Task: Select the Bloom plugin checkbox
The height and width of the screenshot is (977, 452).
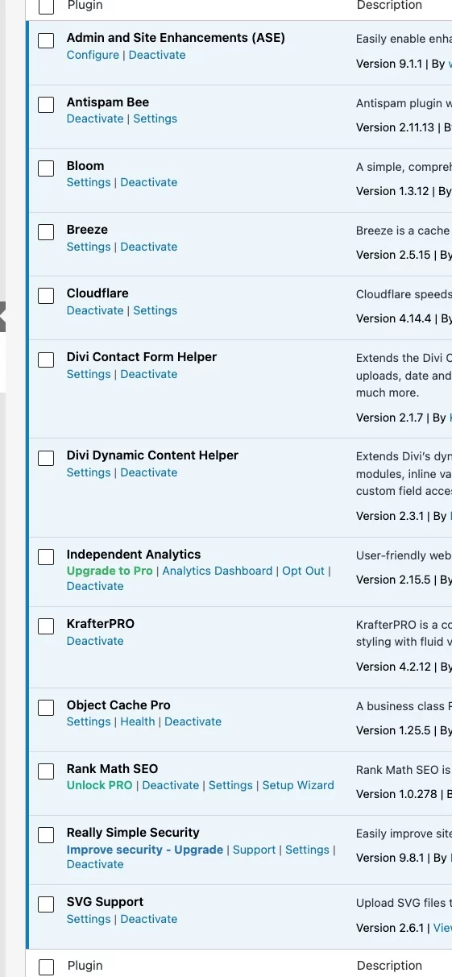Action: pyautogui.click(x=47, y=168)
